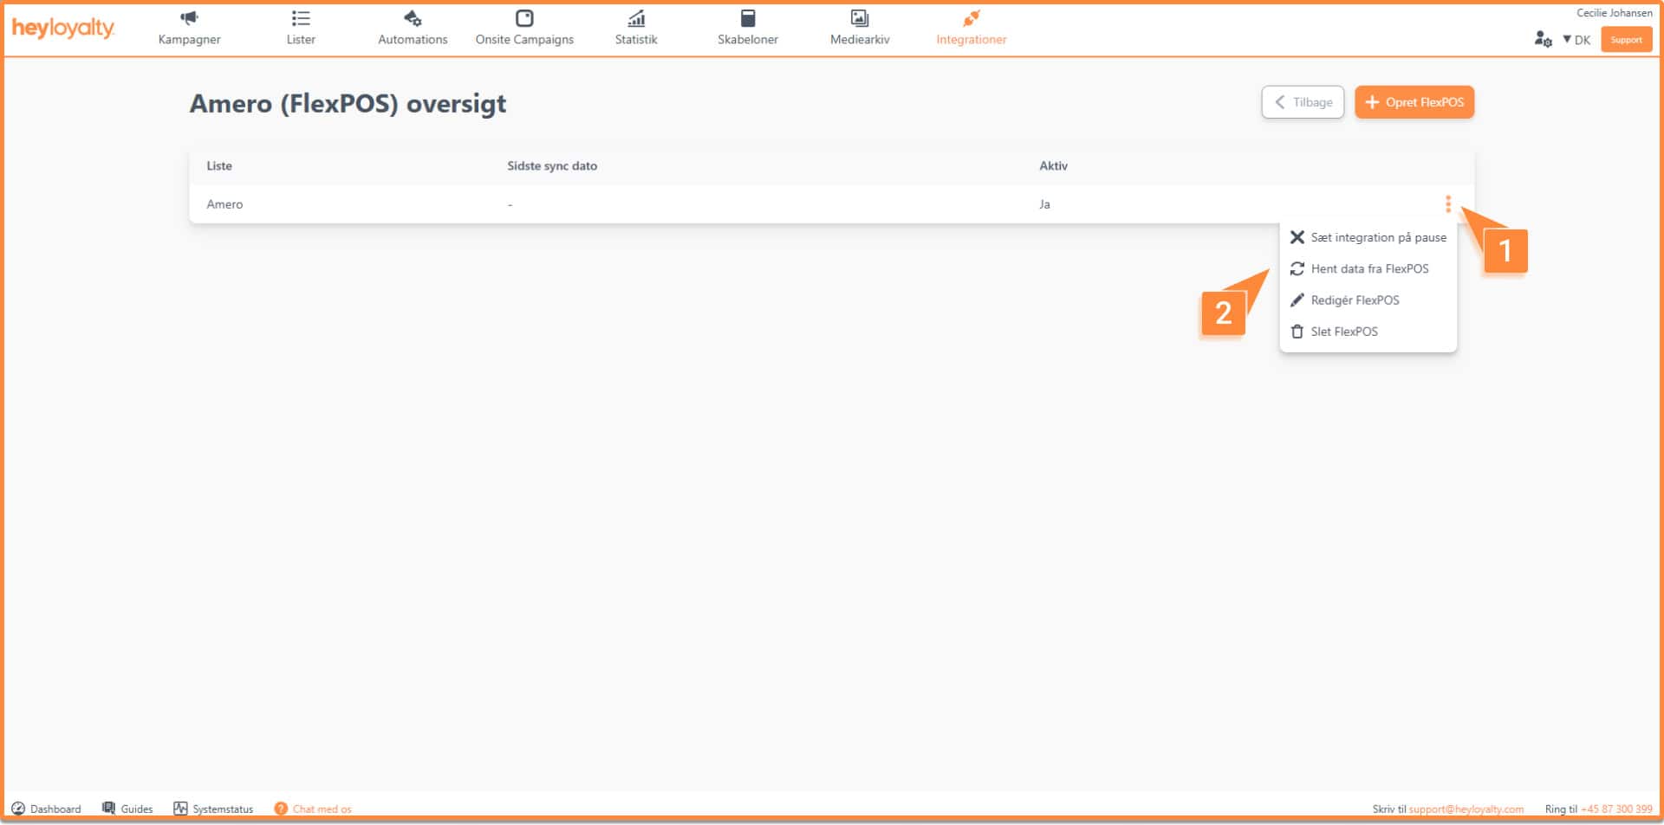This screenshot has height=825, width=1664.
Task: Open Statistik chart icon
Action: tap(636, 18)
